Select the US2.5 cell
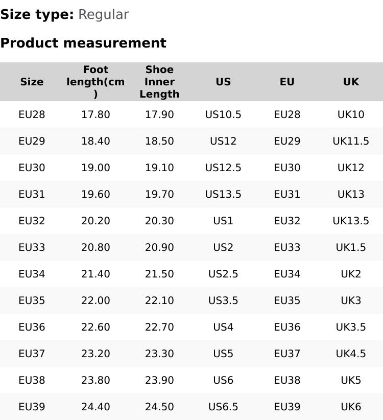Screen dimensions: 383x420 point(223,274)
